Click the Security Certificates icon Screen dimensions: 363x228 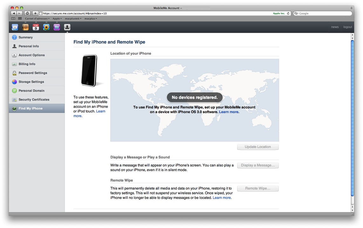(14, 100)
